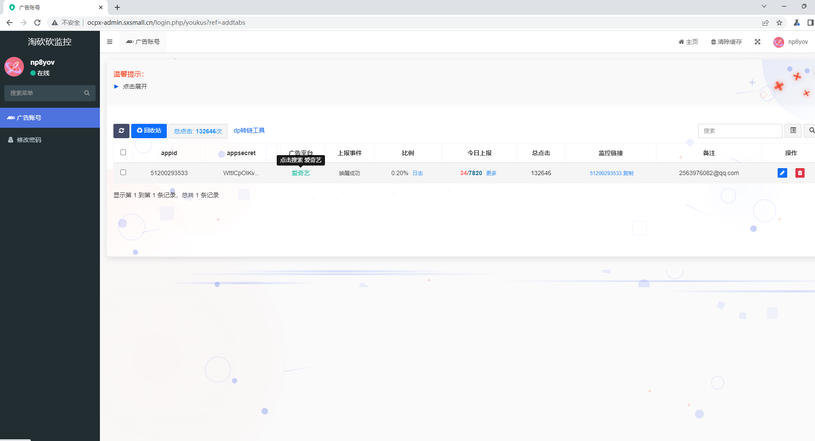Delete the row with the red trash icon
This screenshot has height=441, width=815.
(x=800, y=173)
